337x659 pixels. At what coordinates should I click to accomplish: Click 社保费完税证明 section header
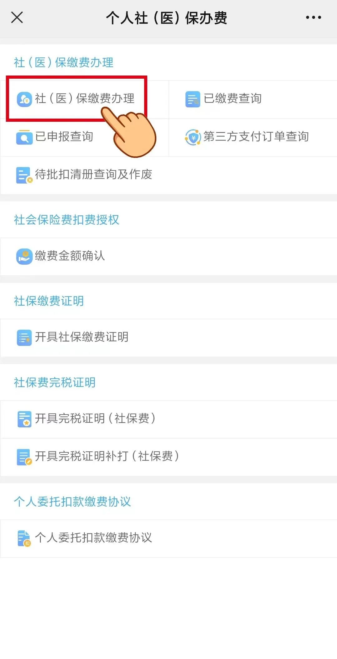[x=55, y=382]
